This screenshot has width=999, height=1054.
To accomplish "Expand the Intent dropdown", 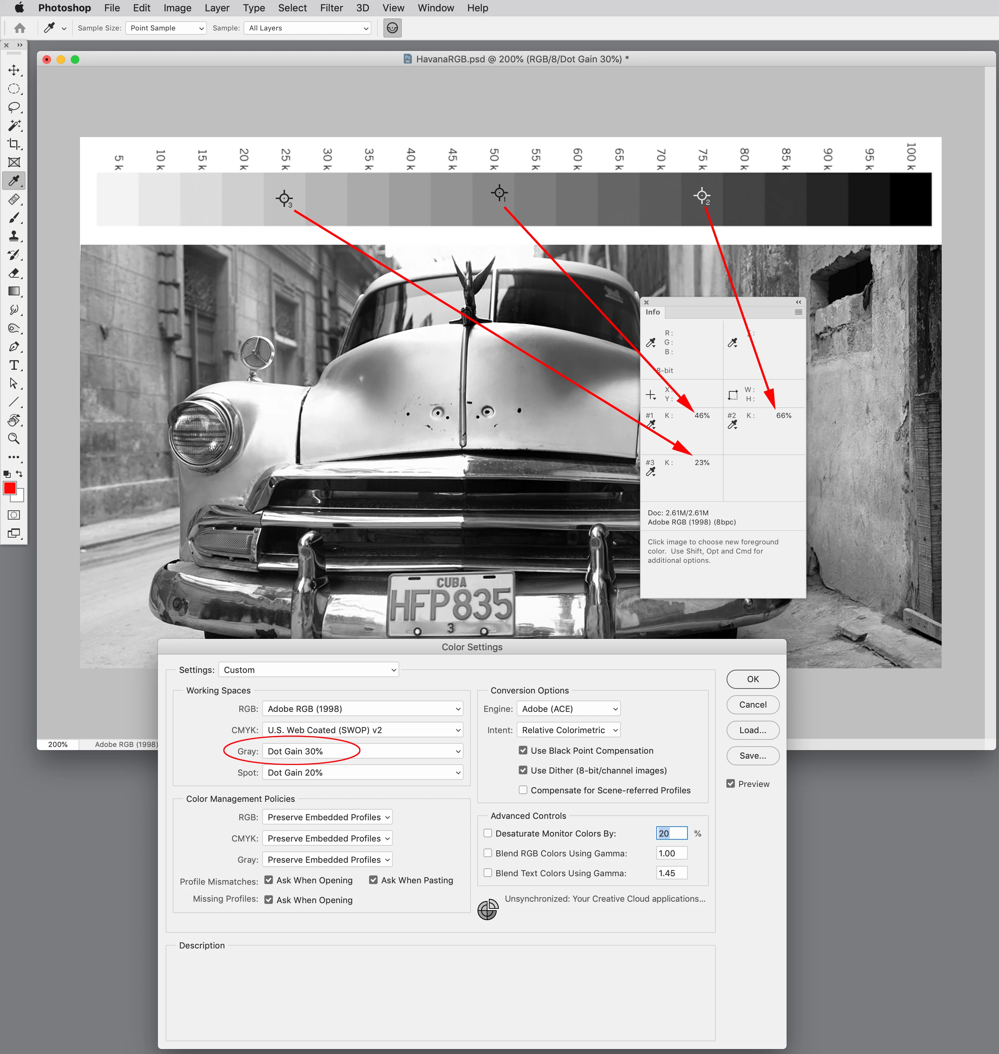I will click(568, 730).
